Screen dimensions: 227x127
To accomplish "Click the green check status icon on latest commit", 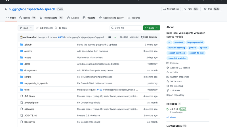I will tap(115, 37).
